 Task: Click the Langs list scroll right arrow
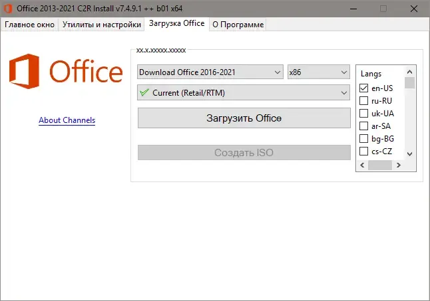(x=399, y=165)
